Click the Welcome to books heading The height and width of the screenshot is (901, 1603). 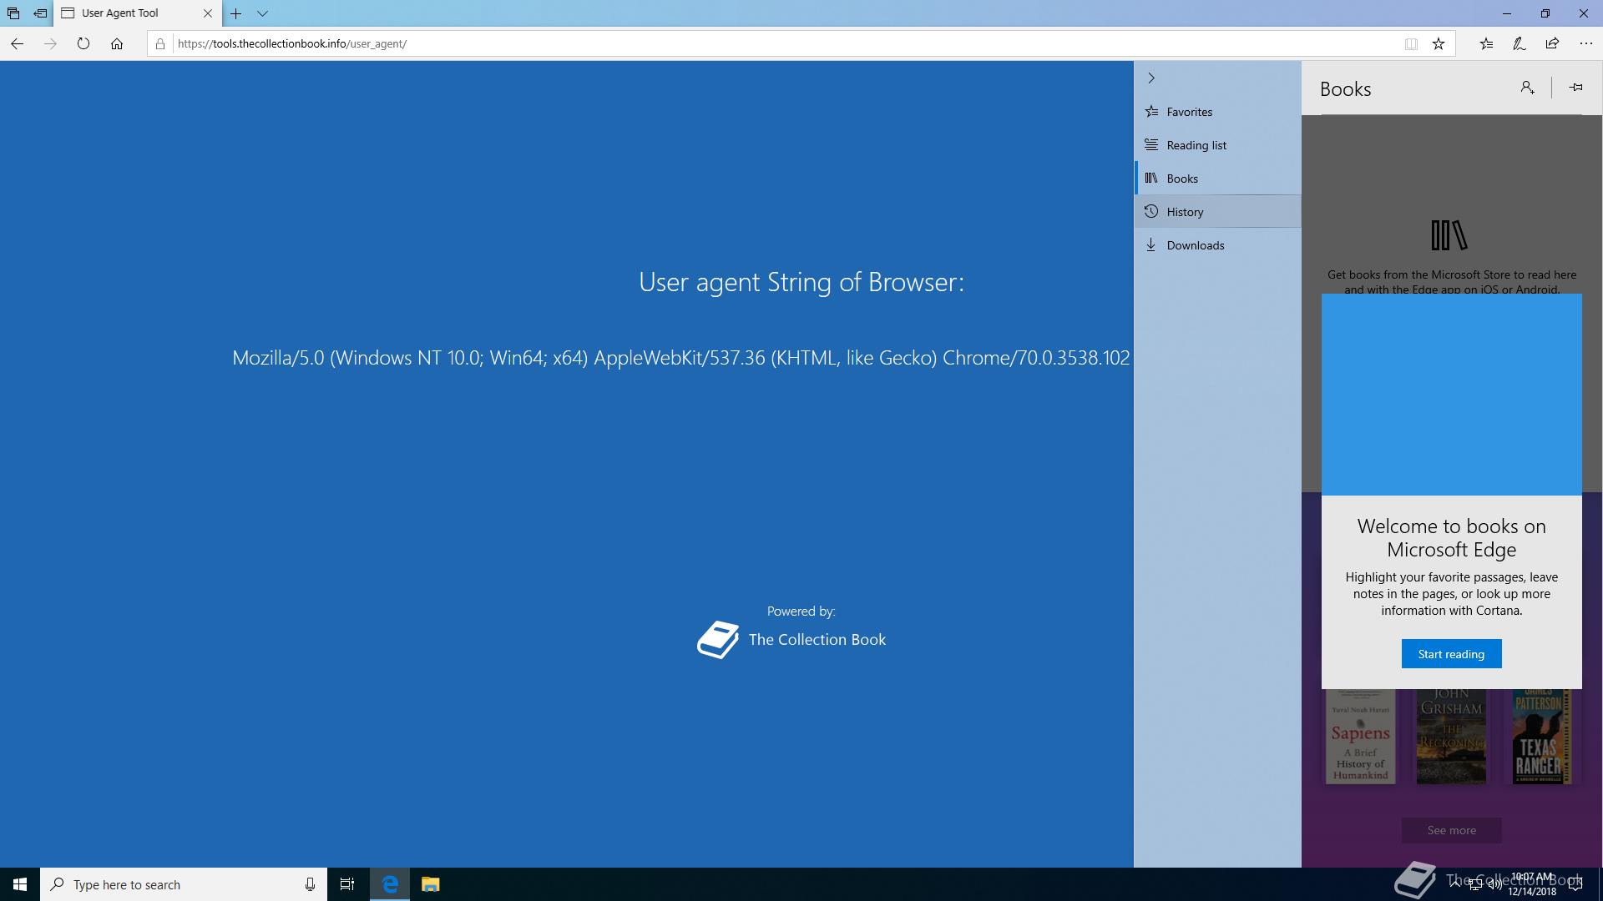click(1451, 538)
